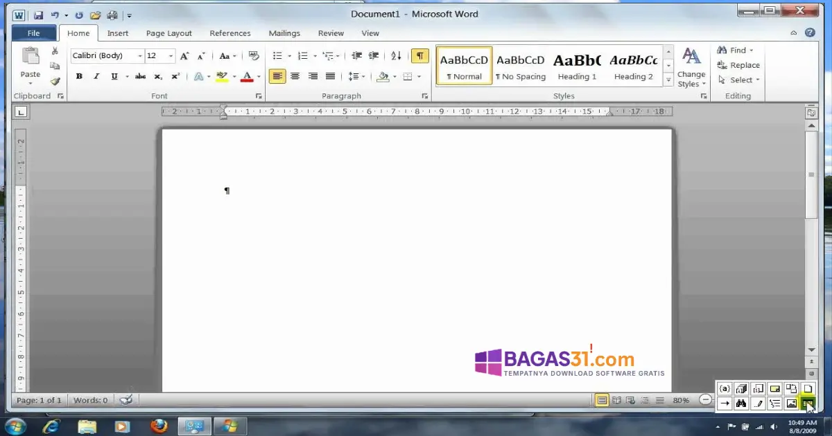Click the Replace button

[738, 65]
